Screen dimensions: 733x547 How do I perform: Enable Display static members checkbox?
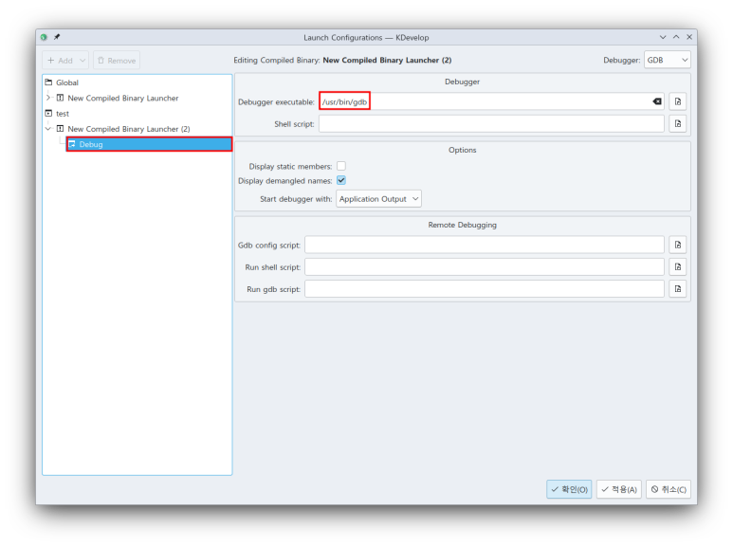[x=341, y=166]
